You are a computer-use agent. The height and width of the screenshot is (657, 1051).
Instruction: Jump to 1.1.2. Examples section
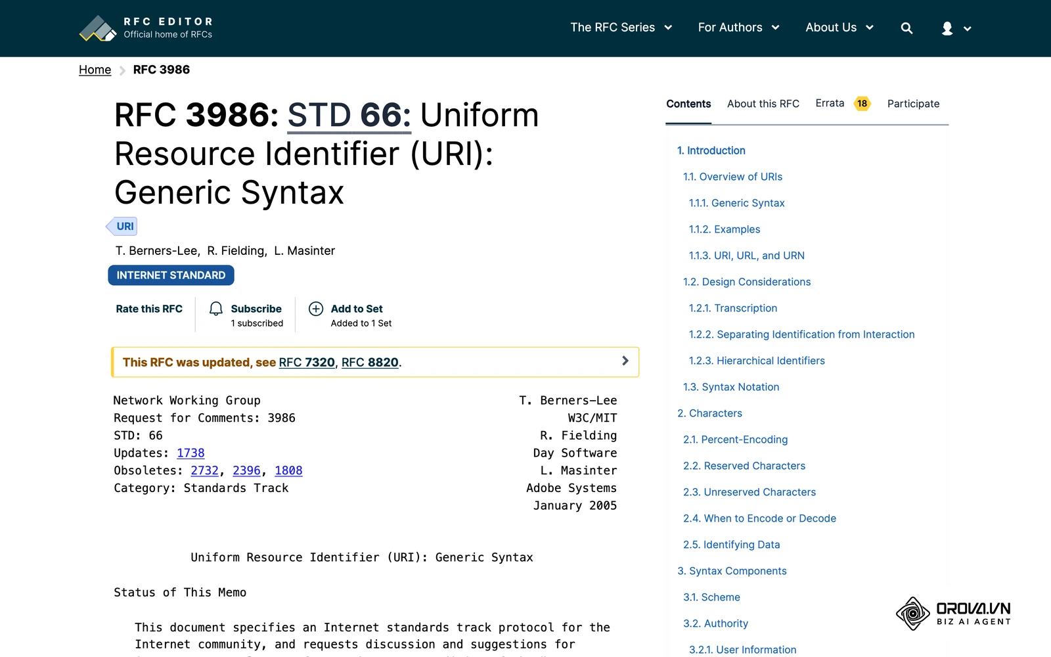click(725, 229)
